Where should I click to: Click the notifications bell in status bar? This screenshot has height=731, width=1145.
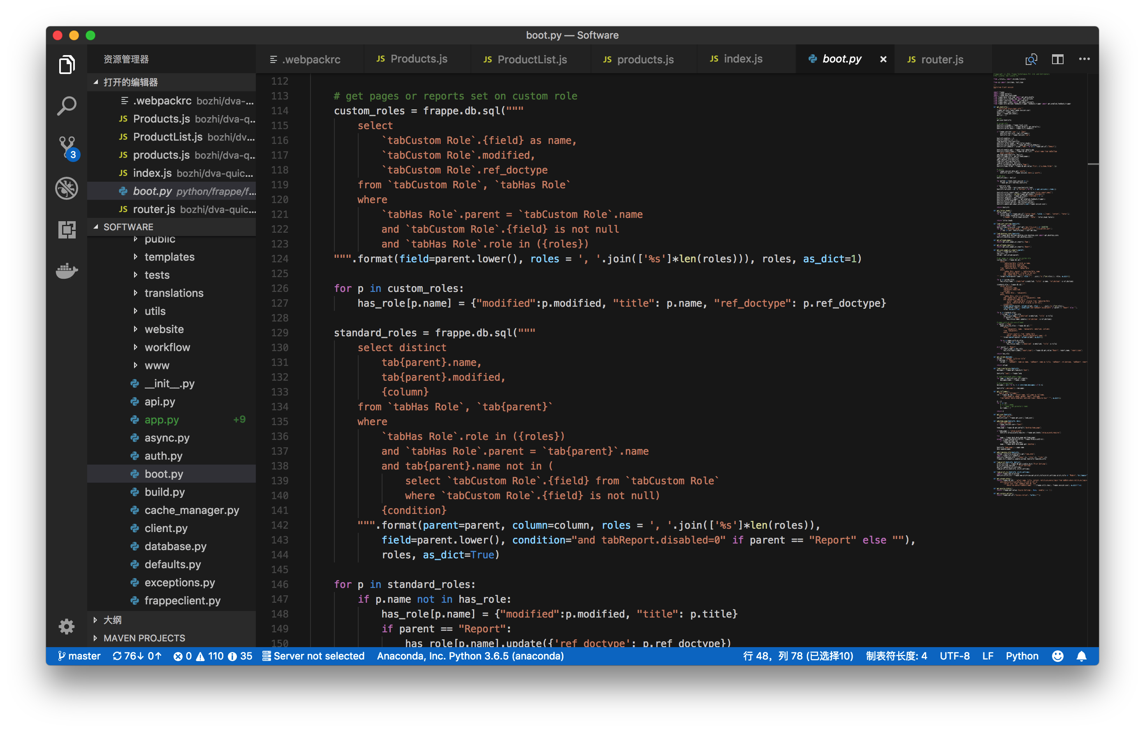coord(1081,656)
